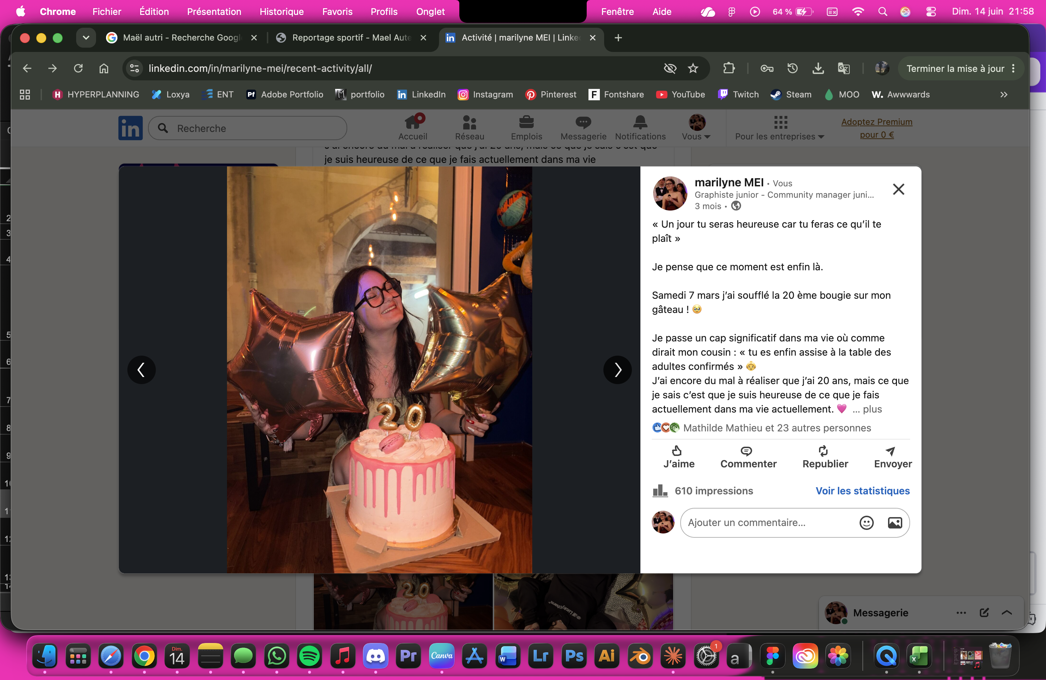The width and height of the screenshot is (1046, 680).
Task: Open Spotlight search in the menu bar
Action: 882,12
